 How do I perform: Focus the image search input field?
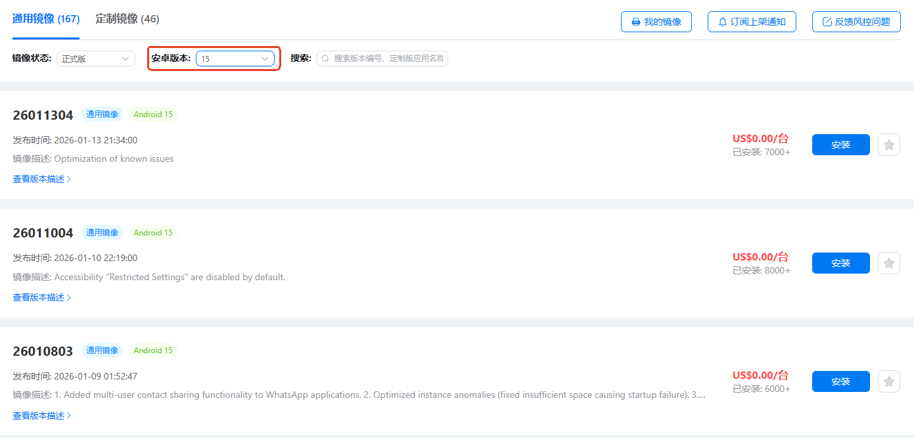[x=388, y=59]
